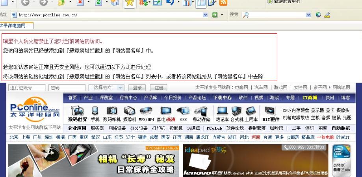
Task: Open the red 一体电脑 link
Action: pyautogui.click(x=325, y=137)
